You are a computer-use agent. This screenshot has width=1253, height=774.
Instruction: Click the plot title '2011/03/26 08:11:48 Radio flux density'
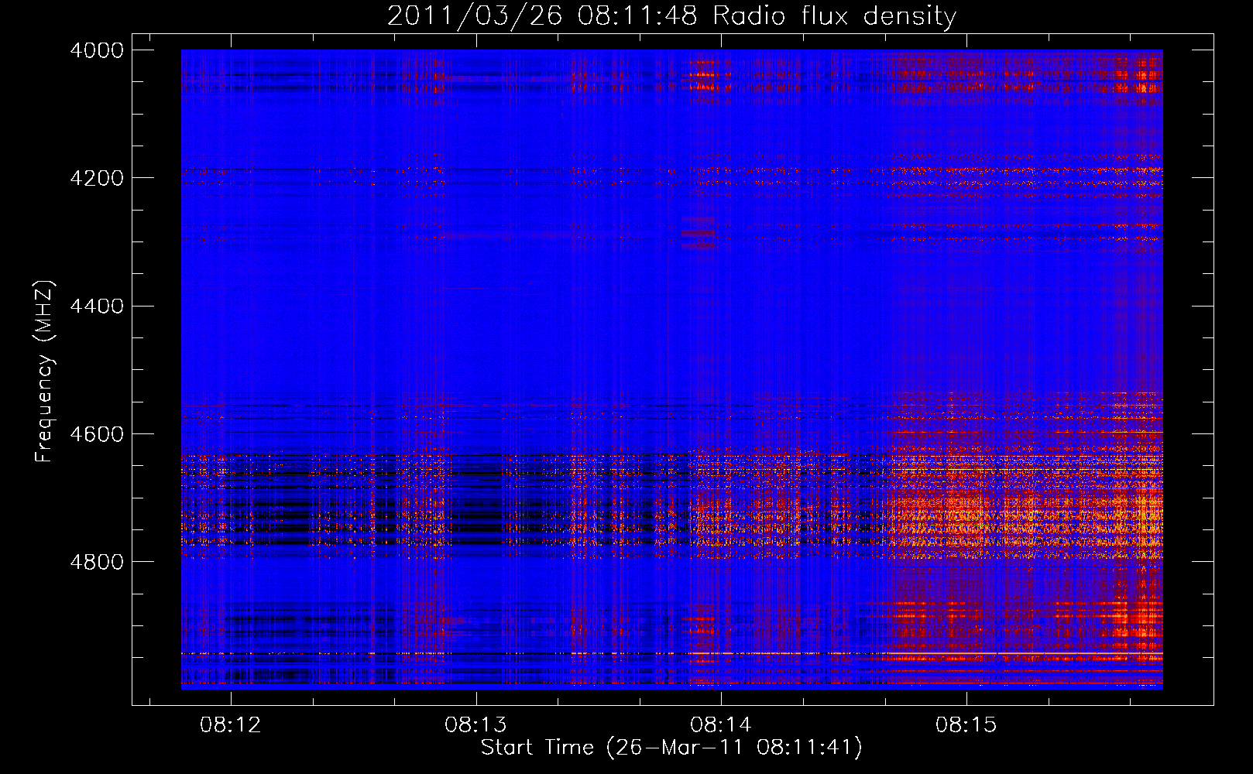(x=671, y=16)
